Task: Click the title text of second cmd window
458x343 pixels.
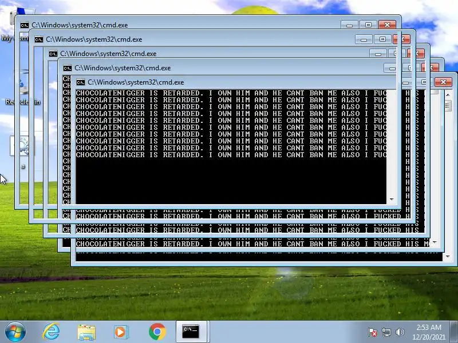Action: [x=94, y=39]
